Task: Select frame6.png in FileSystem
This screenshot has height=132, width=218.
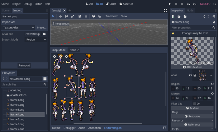Action: (17, 124)
